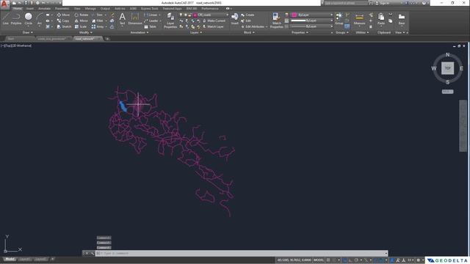Click the search keyword field in title bar
The width and height of the screenshot is (470, 264).
point(346,3)
